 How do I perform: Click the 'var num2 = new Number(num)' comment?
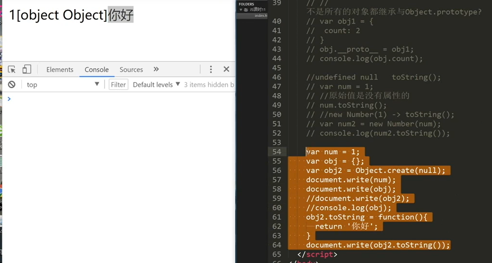[373, 124]
